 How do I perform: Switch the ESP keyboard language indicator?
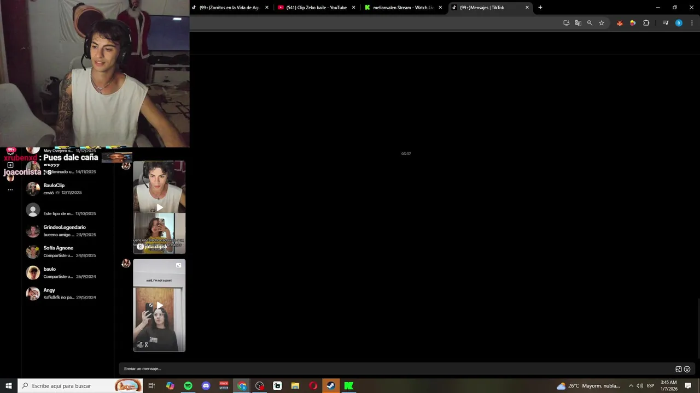[651, 386]
